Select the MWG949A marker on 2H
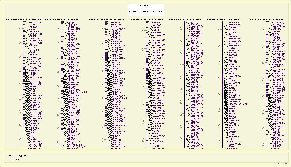The width and height of the screenshot is (291, 167). (x=72, y=149)
